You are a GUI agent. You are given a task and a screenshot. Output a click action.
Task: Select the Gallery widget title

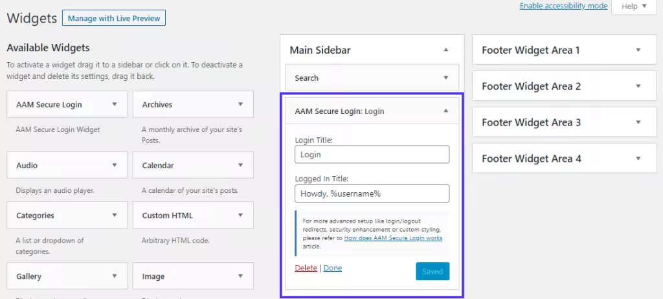click(x=28, y=276)
